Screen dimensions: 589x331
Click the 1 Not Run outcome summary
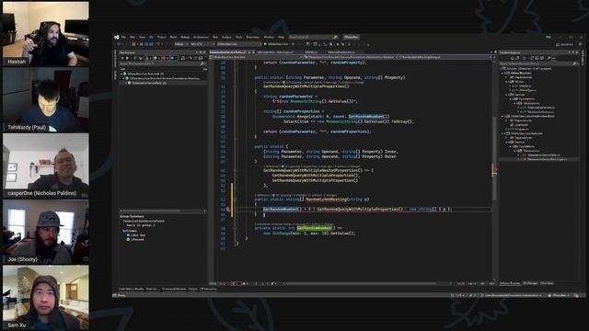(136, 235)
